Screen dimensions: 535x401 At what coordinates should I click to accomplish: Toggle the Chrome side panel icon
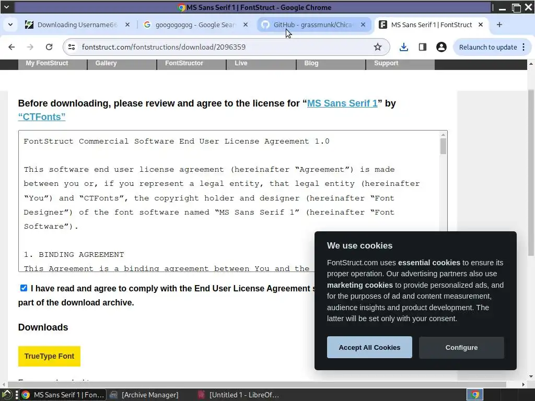pyautogui.click(x=422, y=47)
